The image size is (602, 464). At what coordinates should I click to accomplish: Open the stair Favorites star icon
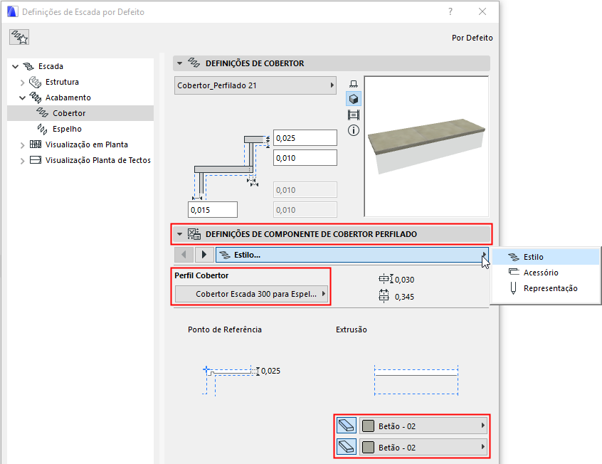click(19, 37)
